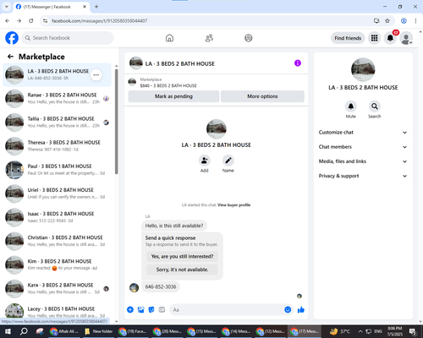This screenshot has height=338, width=423.
Task: Open Chrome profile icon
Action: [404, 20]
